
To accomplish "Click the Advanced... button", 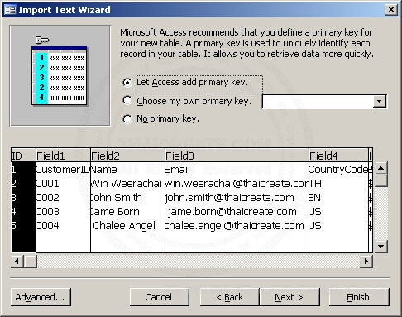I will pyautogui.click(x=41, y=297).
